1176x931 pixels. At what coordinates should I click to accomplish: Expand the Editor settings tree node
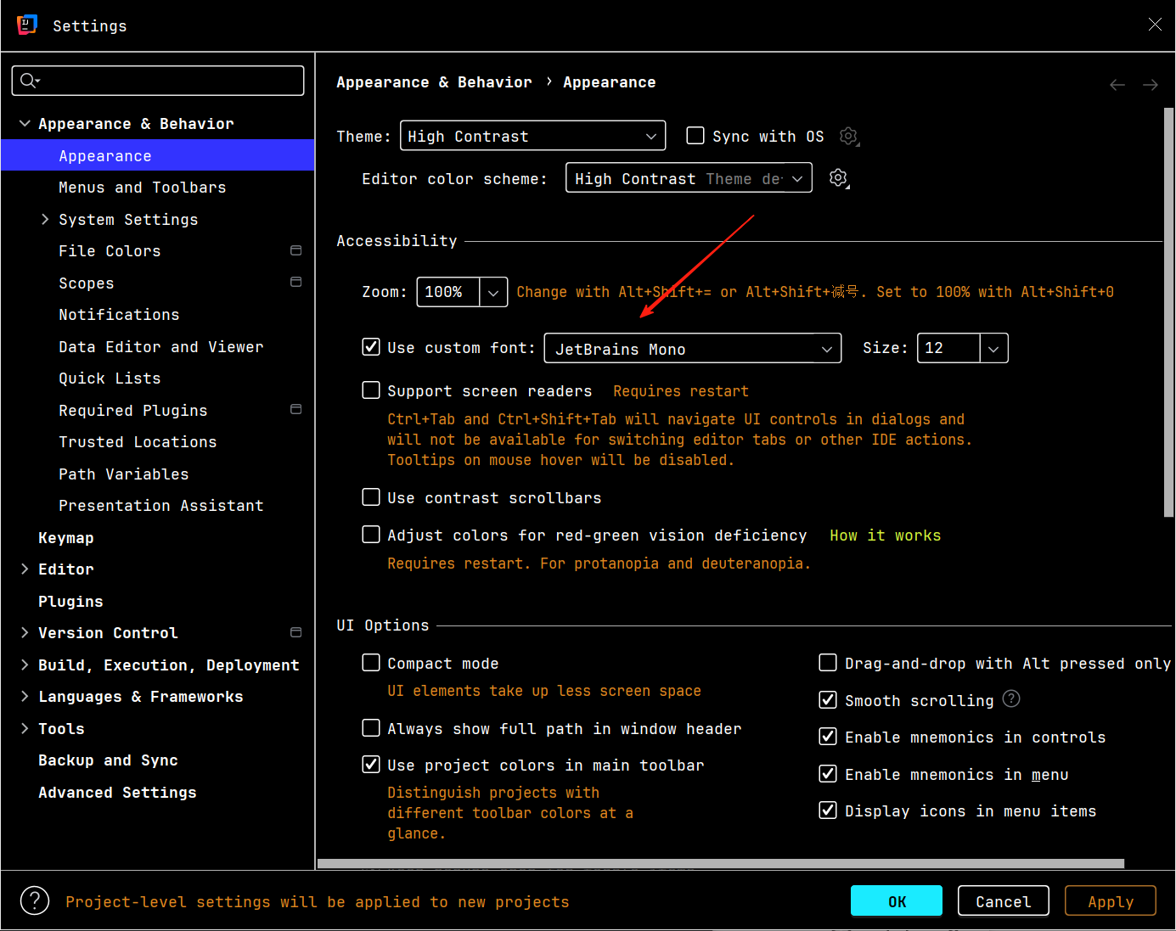pos(25,569)
